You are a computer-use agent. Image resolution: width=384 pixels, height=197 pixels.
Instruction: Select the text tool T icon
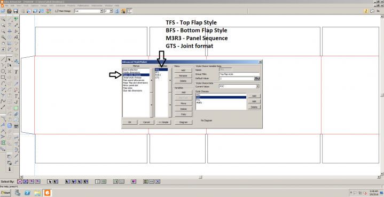[x=16, y=72]
